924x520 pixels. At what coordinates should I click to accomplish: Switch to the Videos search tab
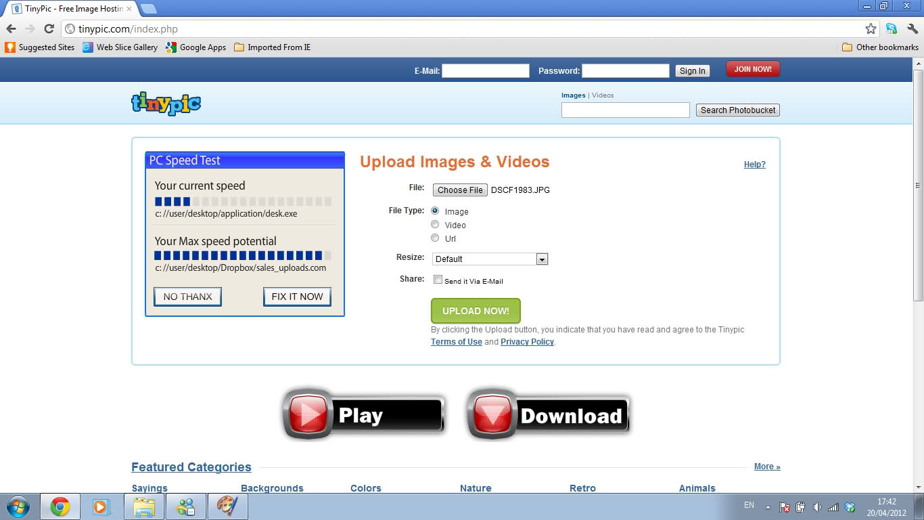[x=603, y=95]
